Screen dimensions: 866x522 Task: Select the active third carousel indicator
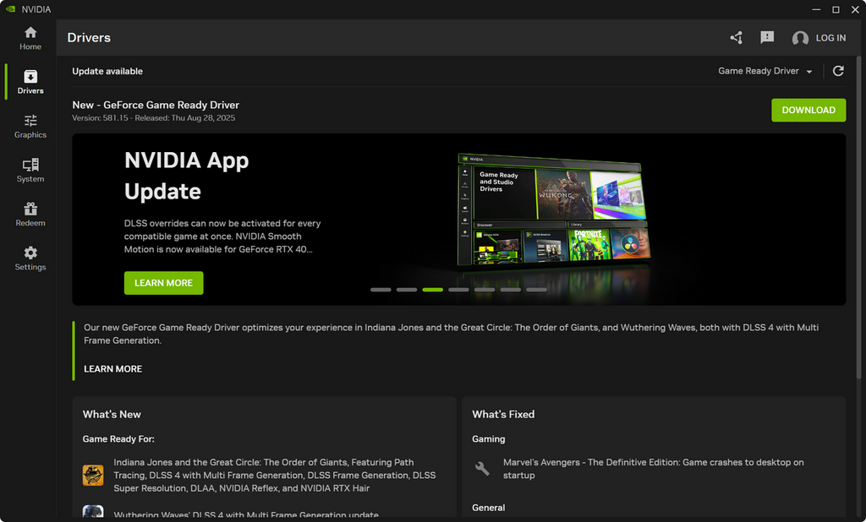point(432,290)
